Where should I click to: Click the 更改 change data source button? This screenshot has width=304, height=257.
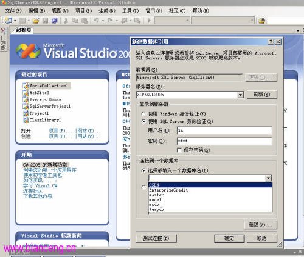[x=261, y=78]
